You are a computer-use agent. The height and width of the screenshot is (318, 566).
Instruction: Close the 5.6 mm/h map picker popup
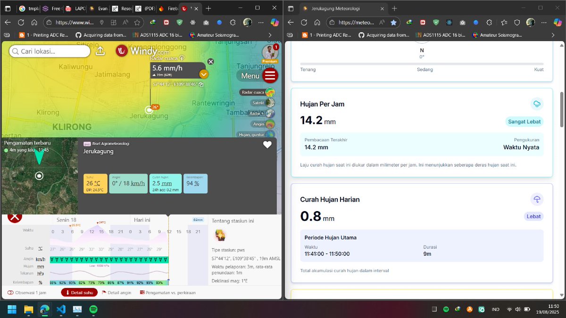coord(211,62)
